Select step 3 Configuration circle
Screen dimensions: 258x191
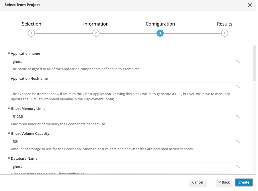(160, 33)
